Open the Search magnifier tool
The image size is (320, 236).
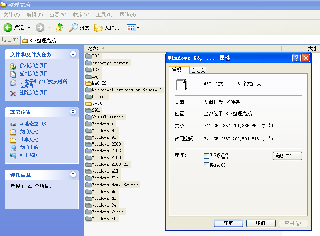(x=74, y=28)
